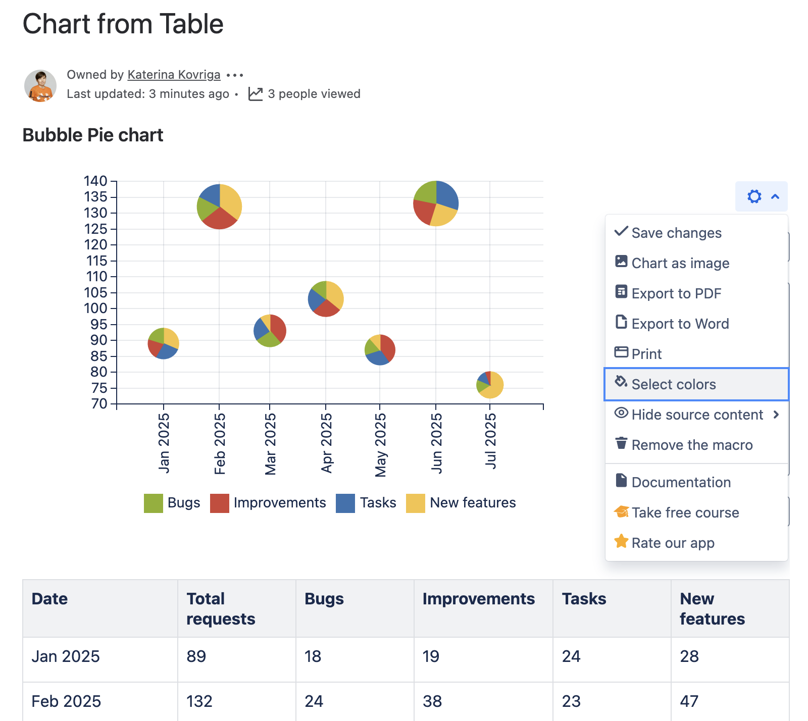The height and width of the screenshot is (721, 808).
Task: Collapse the settings menu chevron
Action: point(775,196)
